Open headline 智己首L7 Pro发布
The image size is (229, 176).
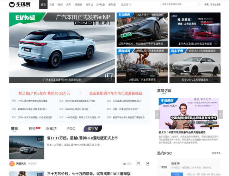tap(44, 93)
